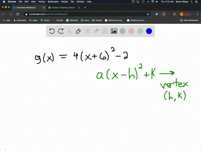Open the Edit menu

coord(26,2)
